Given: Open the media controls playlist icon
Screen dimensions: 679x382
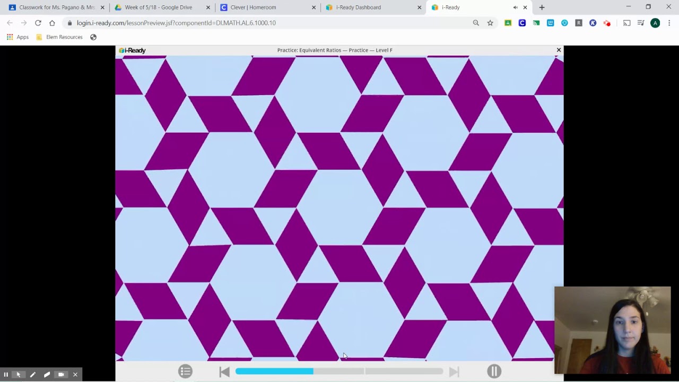Looking at the screenshot, I should 641,23.
